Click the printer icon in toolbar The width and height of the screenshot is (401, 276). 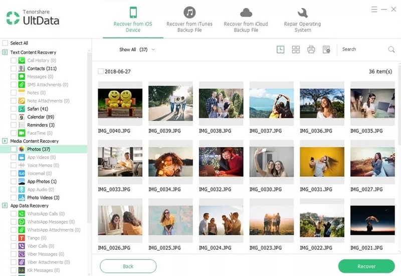click(x=311, y=49)
